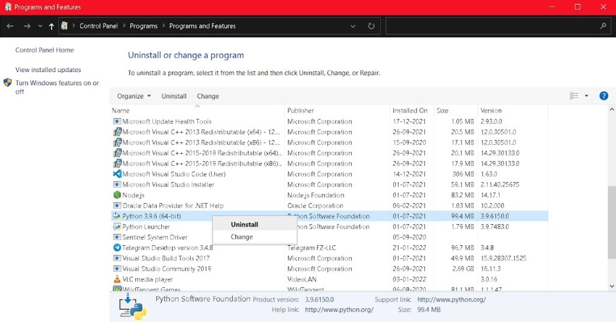Select Visual Studio Code icon
The height and width of the screenshot is (322, 616).
coord(117,174)
